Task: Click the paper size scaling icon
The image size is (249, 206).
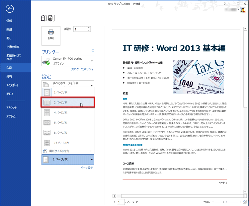Action: pos(45,151)
